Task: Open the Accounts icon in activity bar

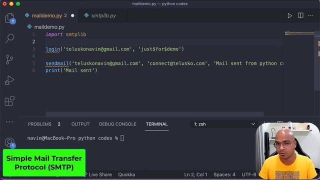Action: (10, 142)
